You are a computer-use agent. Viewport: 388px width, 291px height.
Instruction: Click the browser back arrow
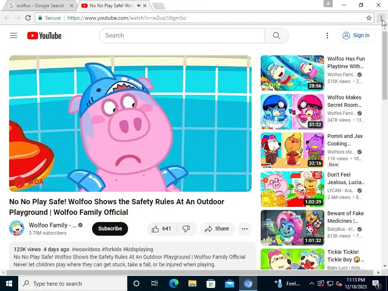[x=7, y=18]
